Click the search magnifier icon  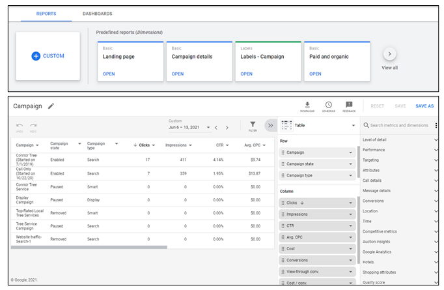click(x=366, y=125)
